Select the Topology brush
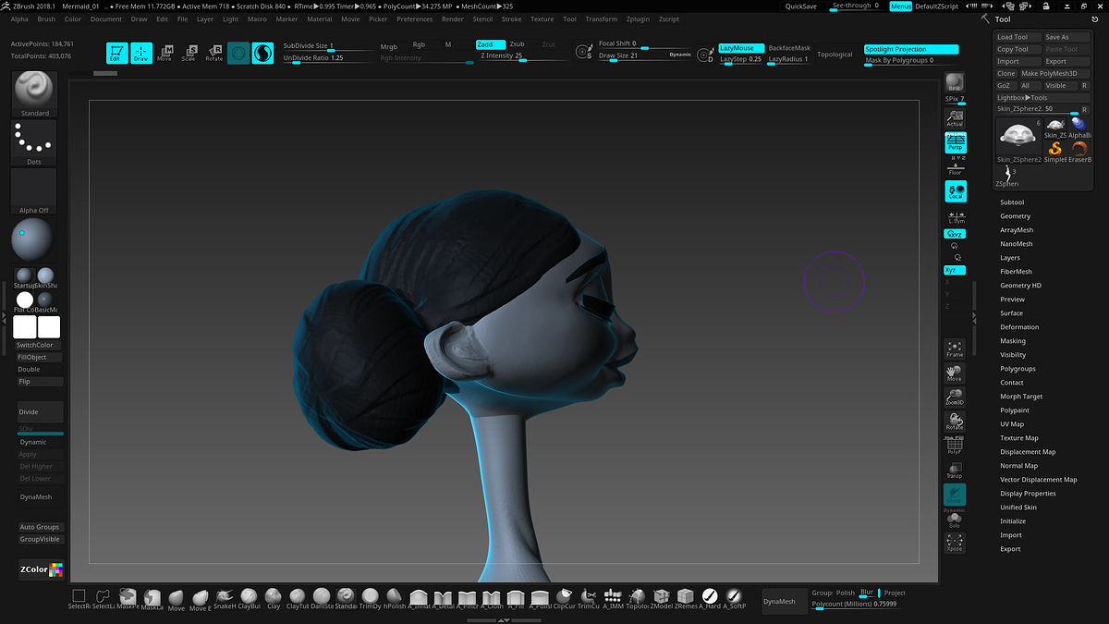The height and width of the screenshot is (624, 1109). [637, 599]
